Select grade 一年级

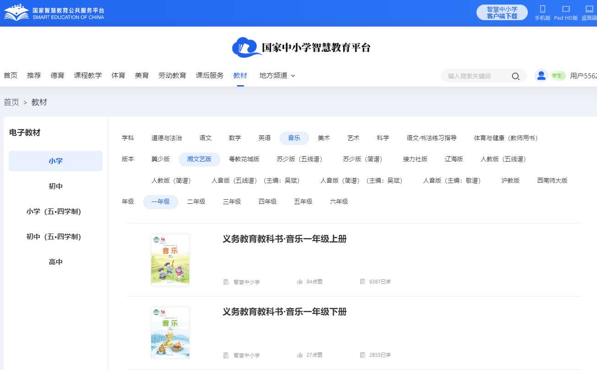point(160,202)
